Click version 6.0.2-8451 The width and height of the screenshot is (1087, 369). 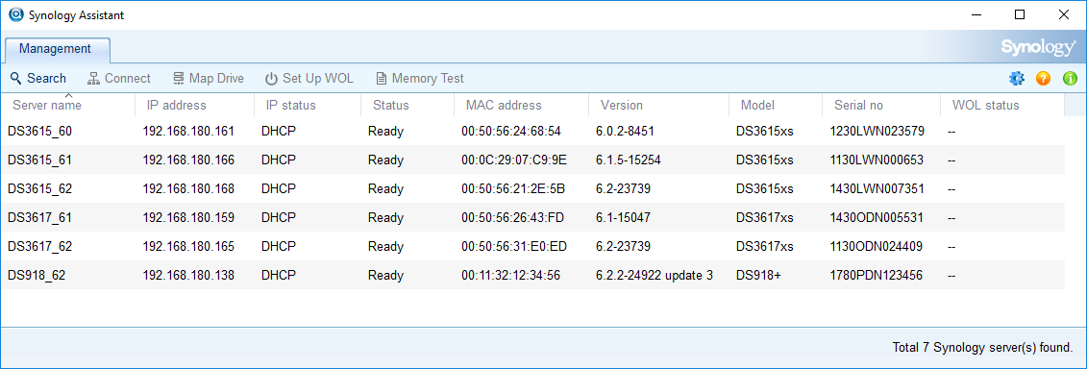point(625,131)
